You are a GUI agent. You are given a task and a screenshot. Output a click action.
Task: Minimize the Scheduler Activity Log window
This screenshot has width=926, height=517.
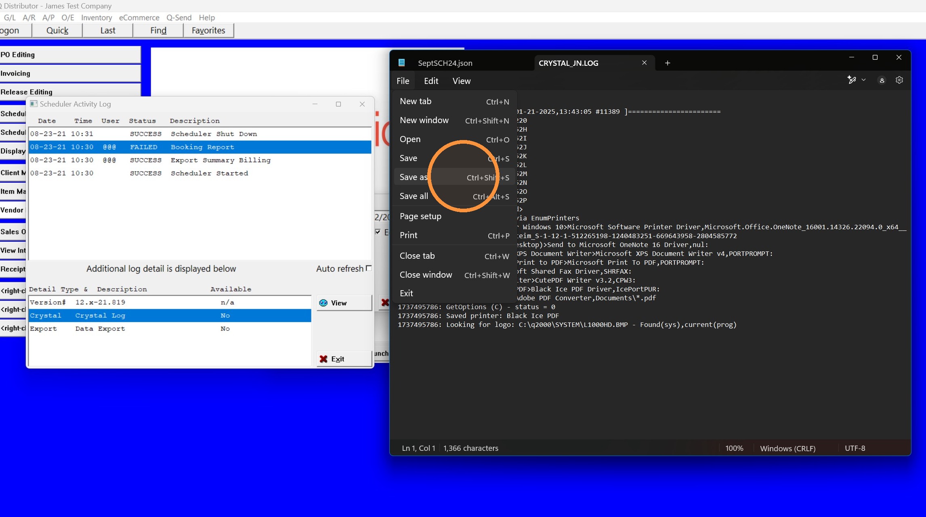[315, 104]
